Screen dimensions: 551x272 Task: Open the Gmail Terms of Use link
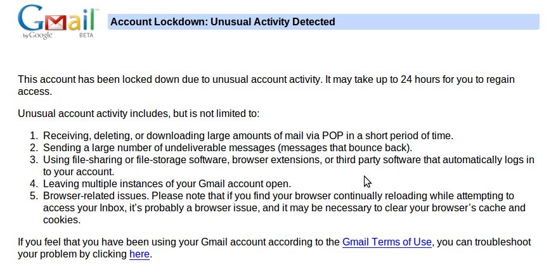(x=387, y=242)
